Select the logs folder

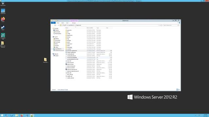point(68,39)
